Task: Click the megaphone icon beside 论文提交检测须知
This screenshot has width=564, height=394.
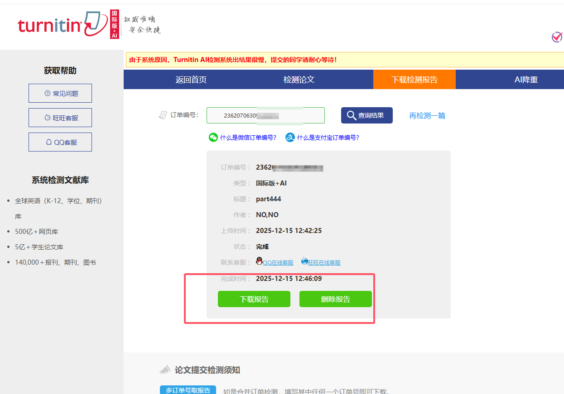Action: (165, 370)
